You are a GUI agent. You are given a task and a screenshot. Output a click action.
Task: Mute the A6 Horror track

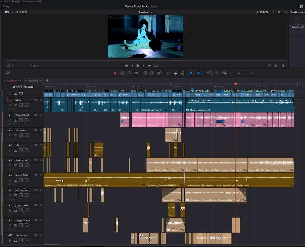click(x=27, y=180)
